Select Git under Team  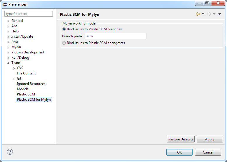pos(19,79)
